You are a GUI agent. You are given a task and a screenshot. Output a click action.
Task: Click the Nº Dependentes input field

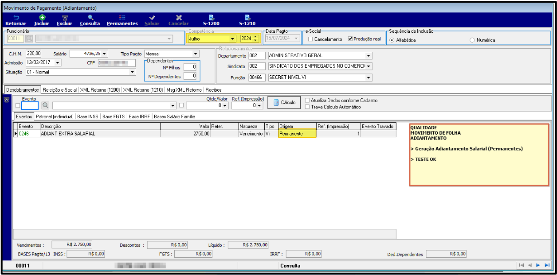190,76
